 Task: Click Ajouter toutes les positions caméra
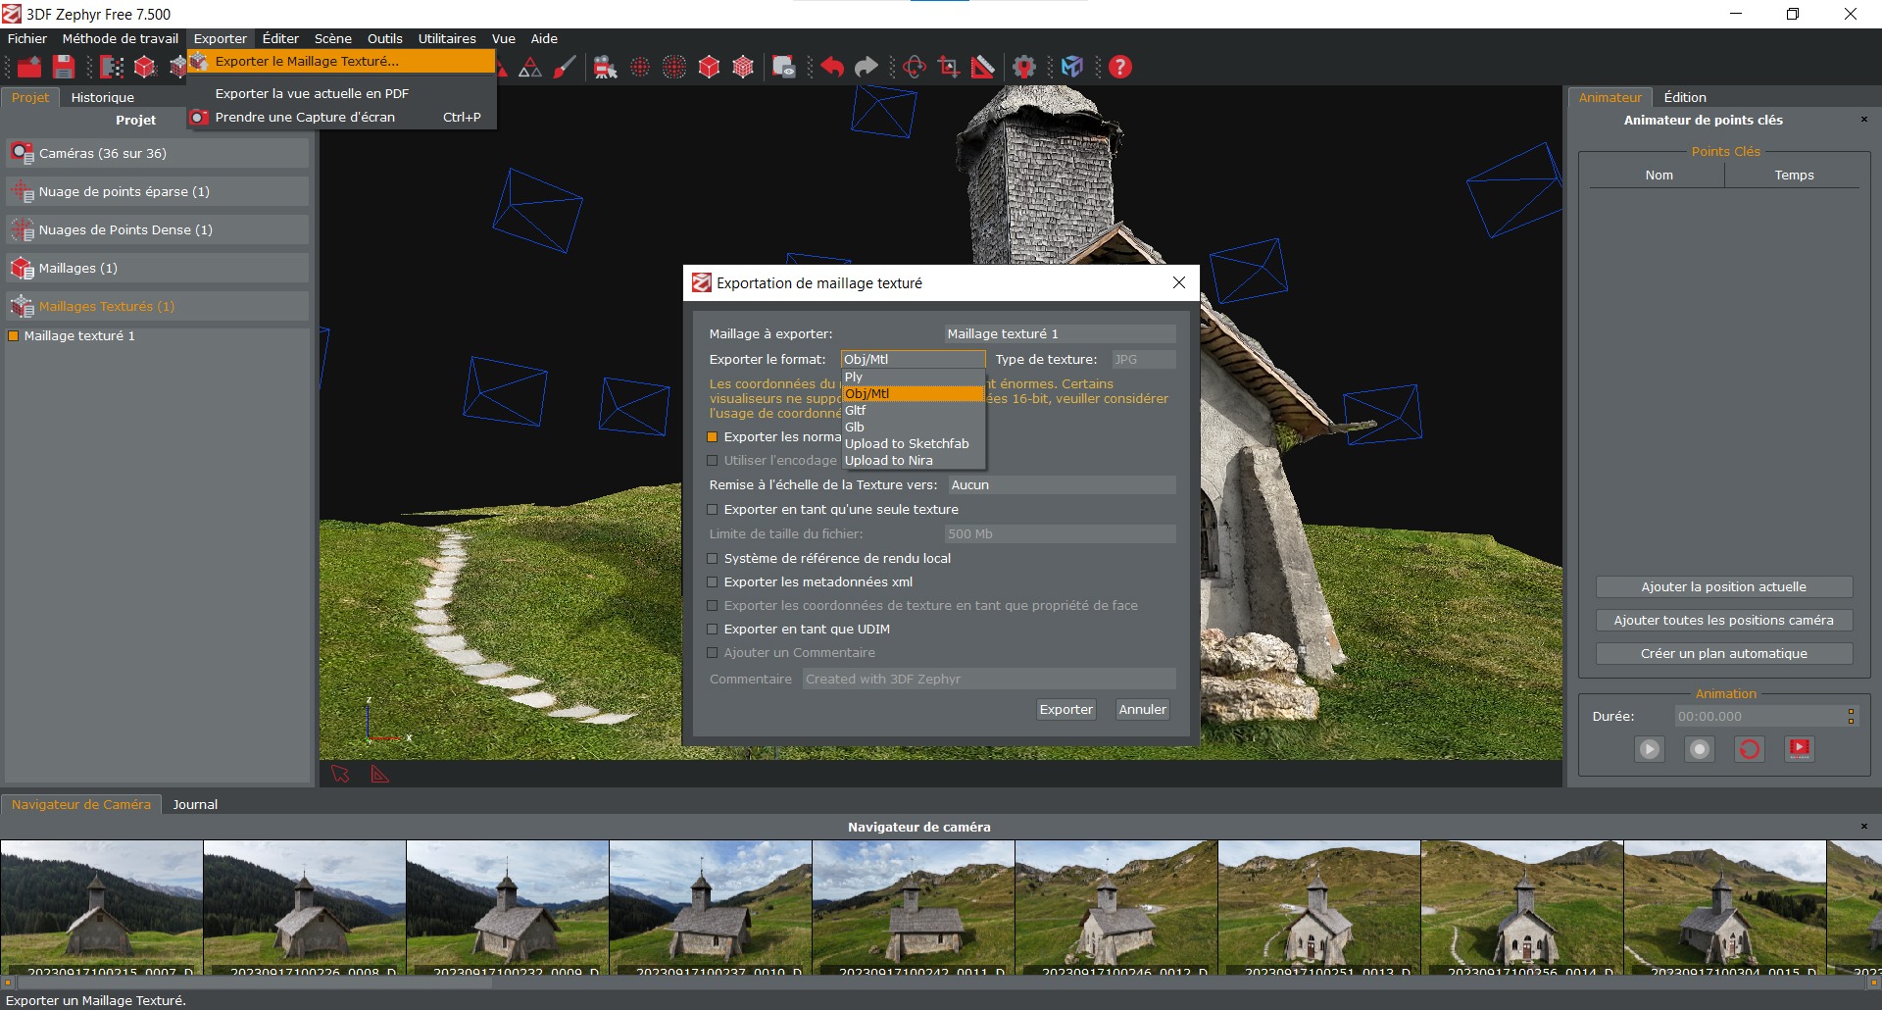tap(1724, 621)
